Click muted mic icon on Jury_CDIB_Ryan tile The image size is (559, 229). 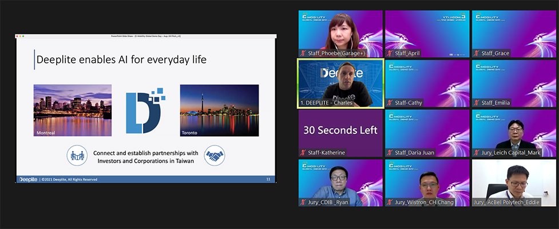[303, 202]
